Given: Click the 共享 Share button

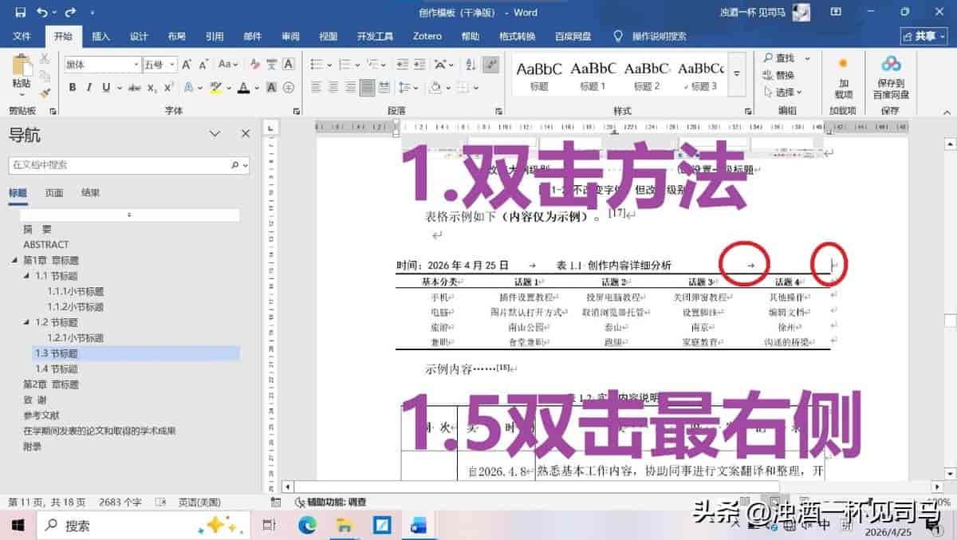Looking at the screenshot, I should click(x=924, y=37).
